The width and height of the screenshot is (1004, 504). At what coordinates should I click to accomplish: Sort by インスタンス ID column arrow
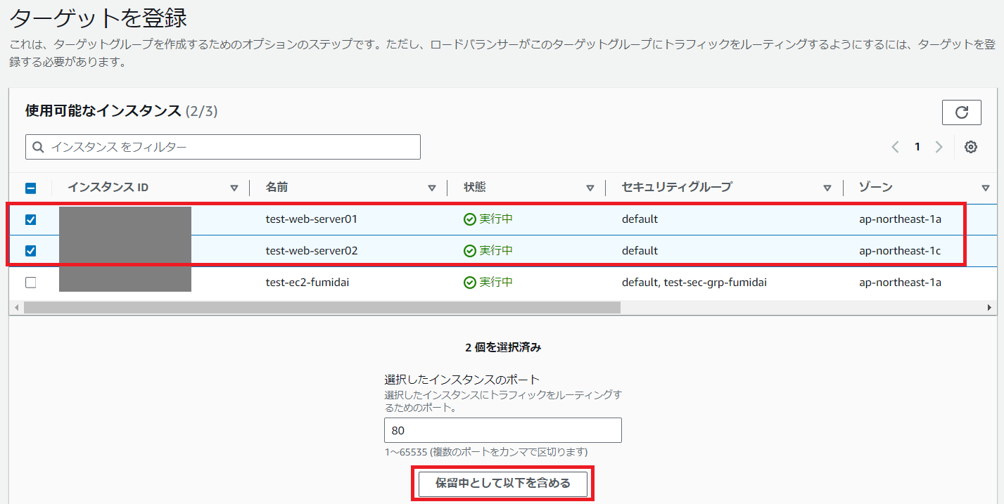(234, 188)
